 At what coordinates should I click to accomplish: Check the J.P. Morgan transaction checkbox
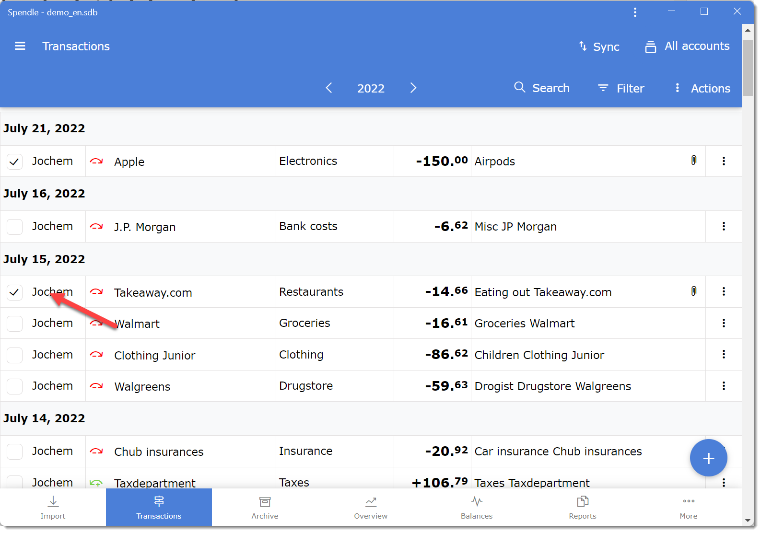[14, 227]
